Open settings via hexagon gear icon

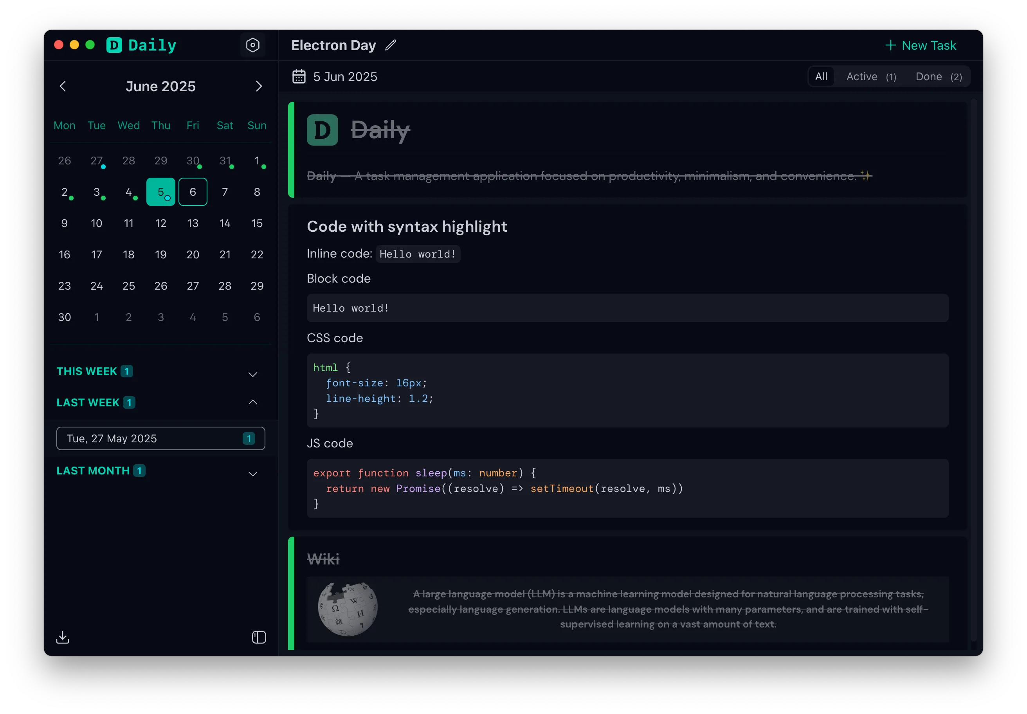coord(253,45)
